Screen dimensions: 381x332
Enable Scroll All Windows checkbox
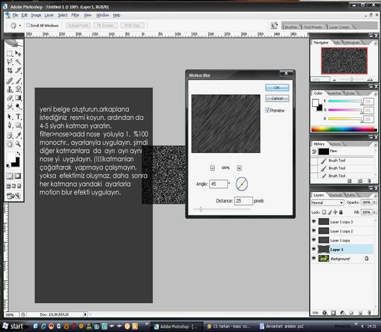28,25
